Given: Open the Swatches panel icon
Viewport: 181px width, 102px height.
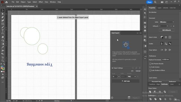Looking at the screenshot, I should click(x=145, y=23).
